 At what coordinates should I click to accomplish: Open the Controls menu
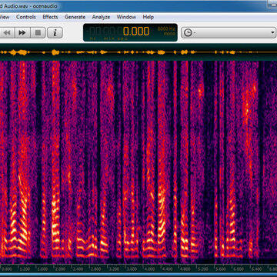point(26,17)
